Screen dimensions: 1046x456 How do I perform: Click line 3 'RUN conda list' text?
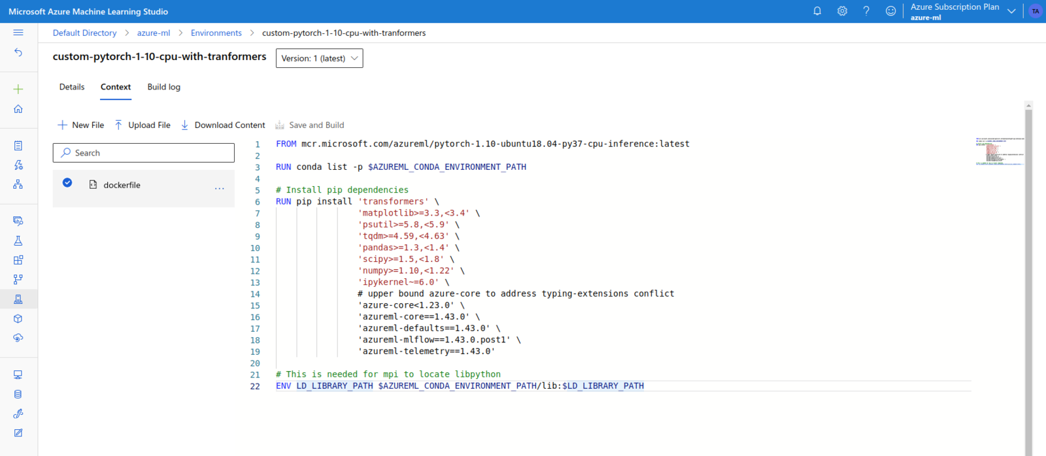(x=401, y=167)
